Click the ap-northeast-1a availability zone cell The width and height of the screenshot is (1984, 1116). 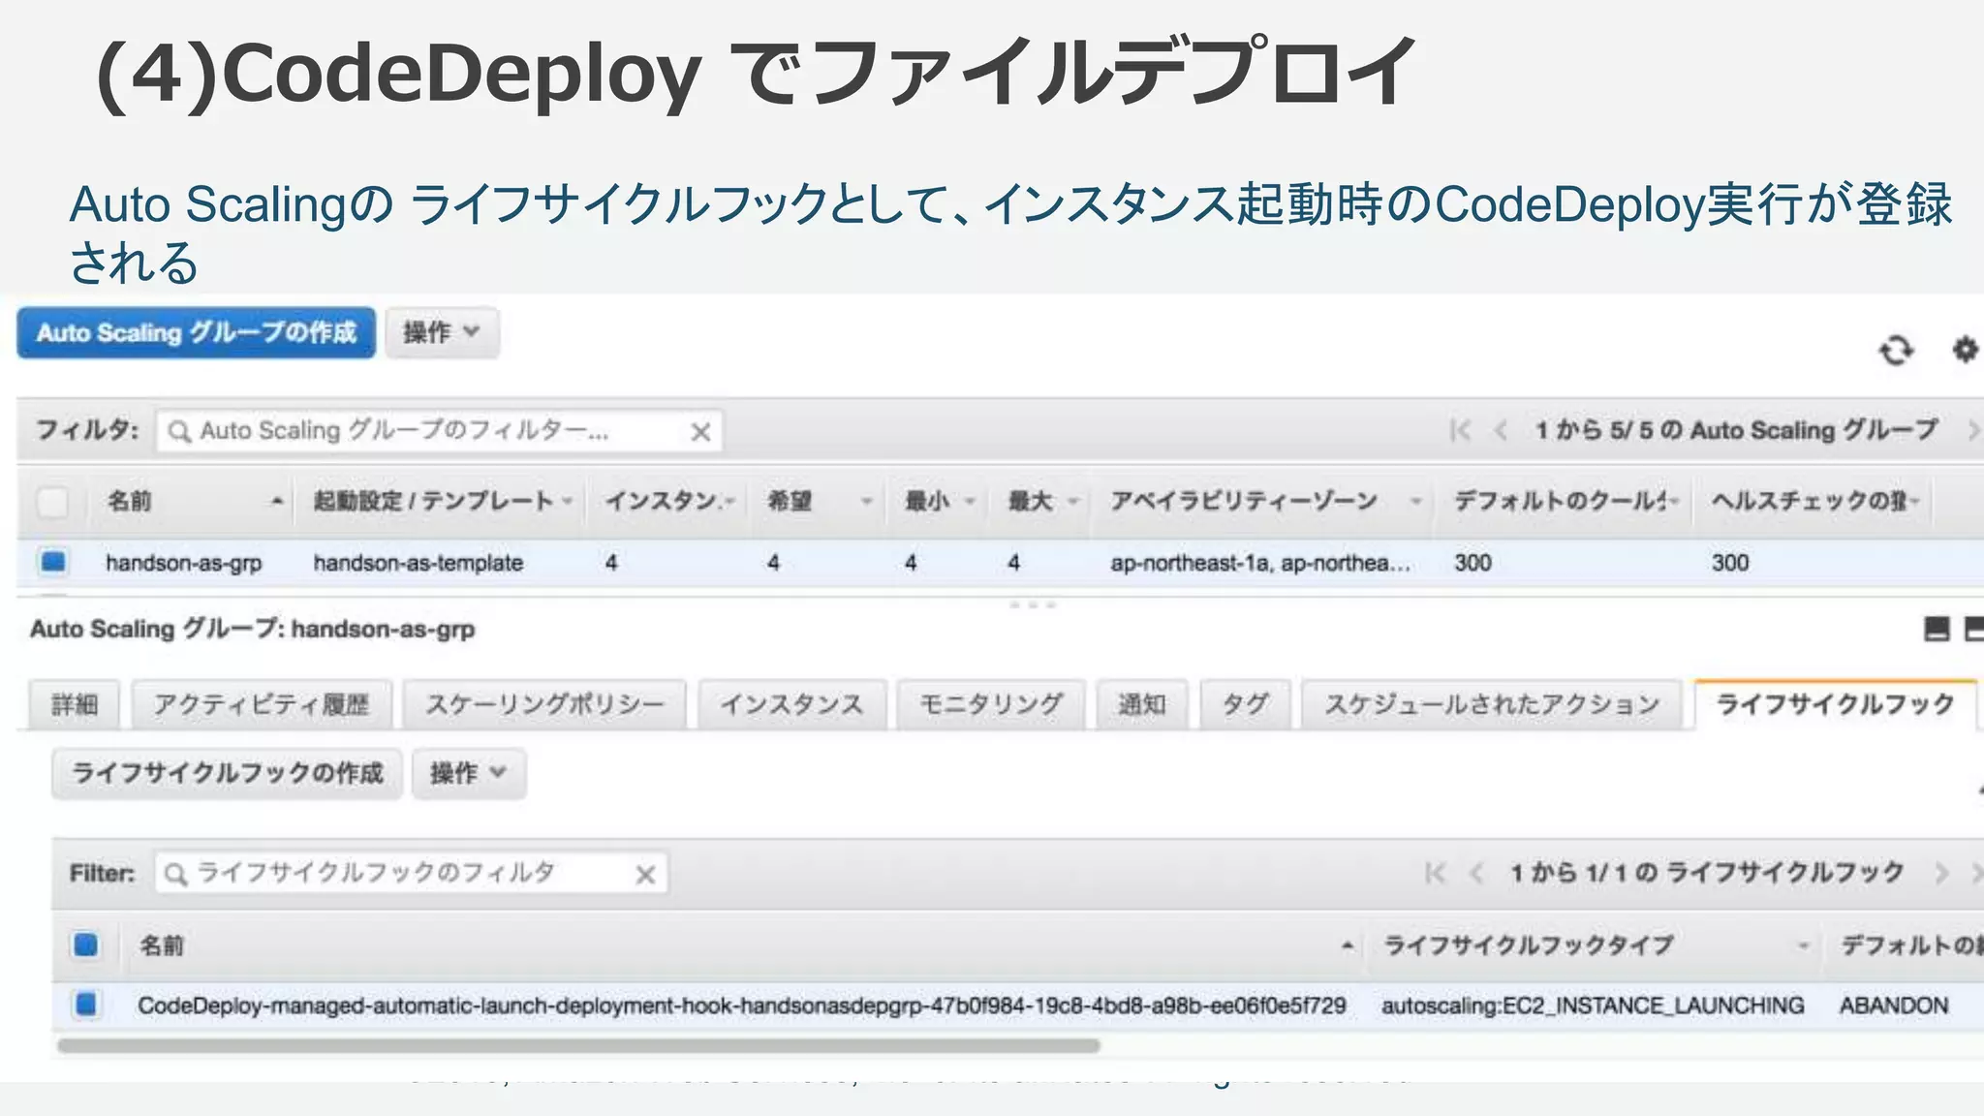coord(1260,563)
